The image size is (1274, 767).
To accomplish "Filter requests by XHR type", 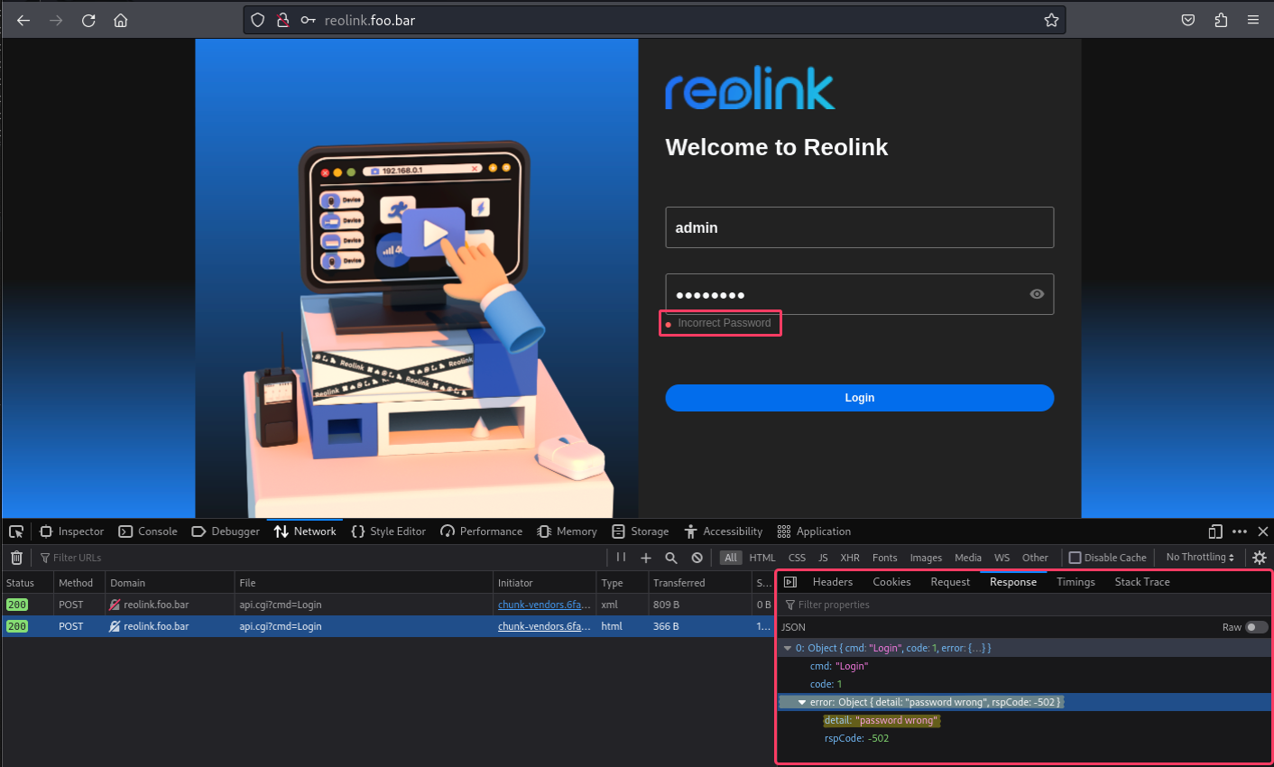I will (850, 558).
